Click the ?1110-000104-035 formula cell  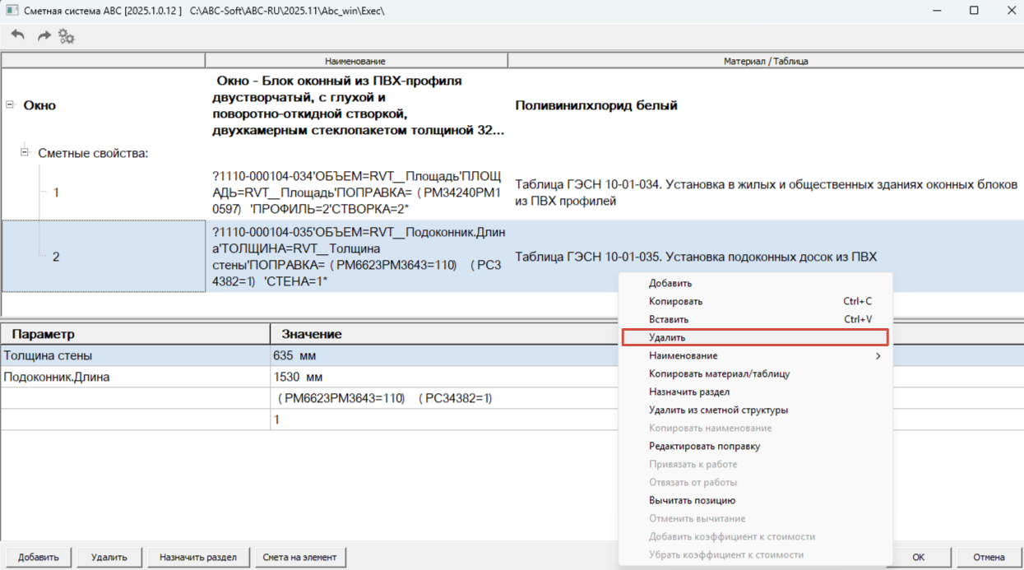click(x=356, y=257)
